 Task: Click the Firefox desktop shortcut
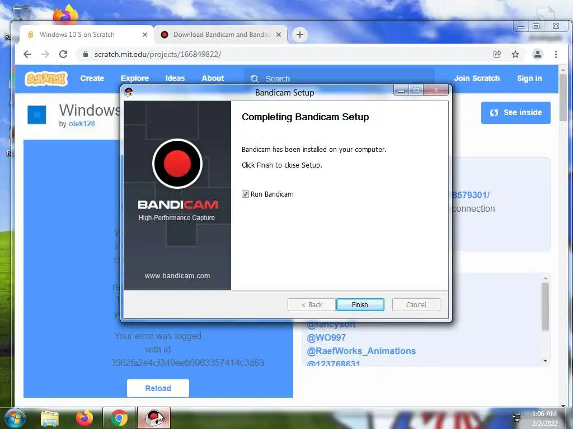(x=66, y=15)
